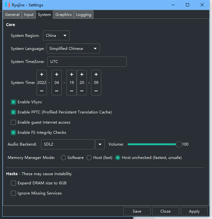Increment the day value 19
212x219 pixels.
pyautogui.click(x=72, y=74)
